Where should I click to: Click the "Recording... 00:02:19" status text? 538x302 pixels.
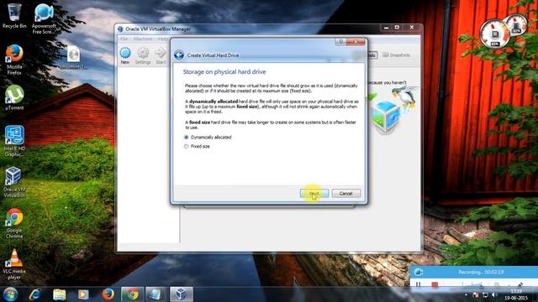pos(481,272)
